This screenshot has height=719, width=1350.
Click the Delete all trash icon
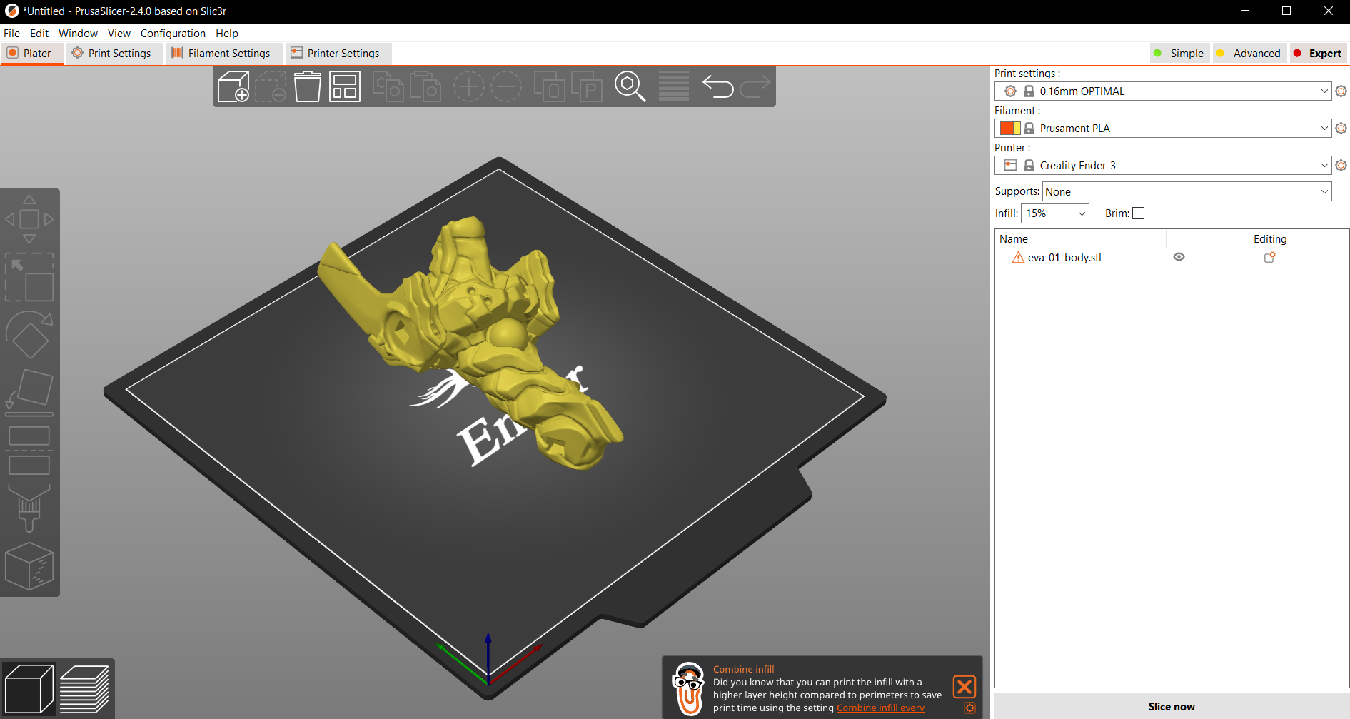click(x=308, y=87)
